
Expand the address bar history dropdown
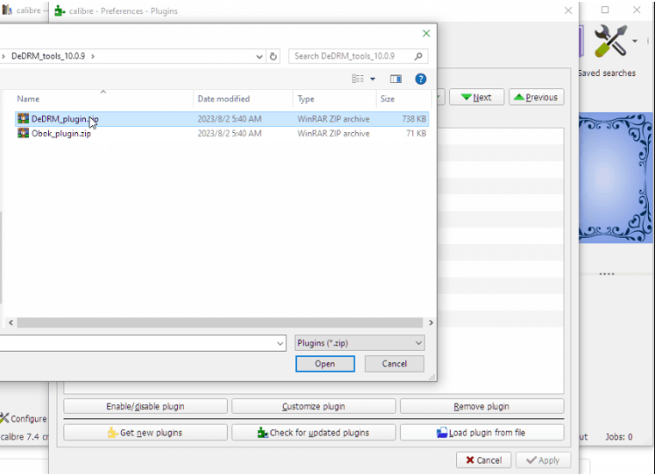point(259,56)
